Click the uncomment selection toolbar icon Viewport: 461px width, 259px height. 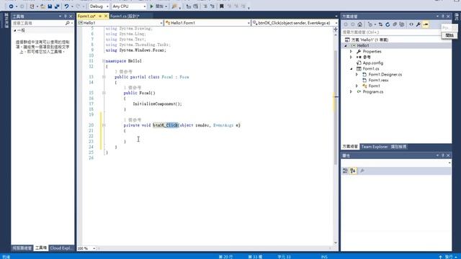point(212,6)
